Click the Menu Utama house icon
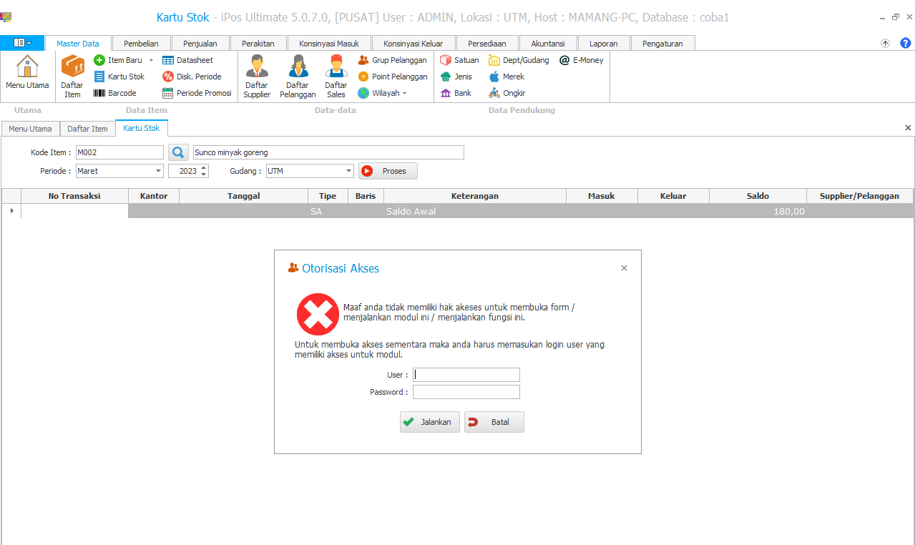Viewport: 915px width, 545px height. [27, 68]
